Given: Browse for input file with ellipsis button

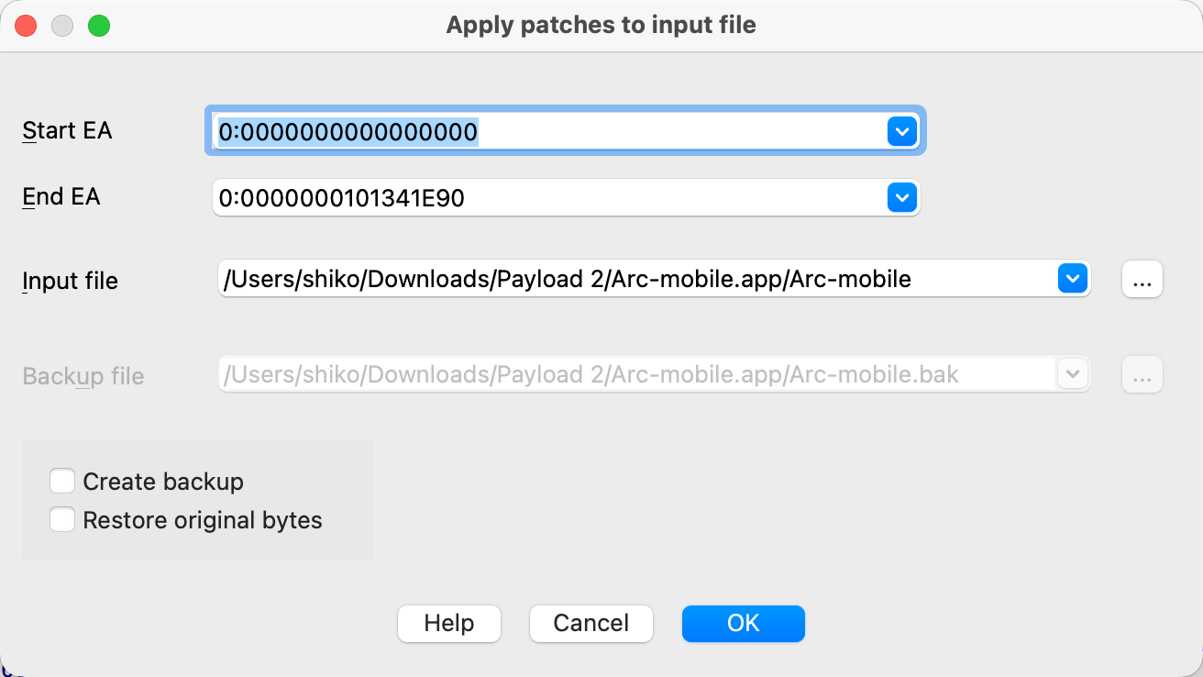Looking at the screenshot, I should point(1142,280).
